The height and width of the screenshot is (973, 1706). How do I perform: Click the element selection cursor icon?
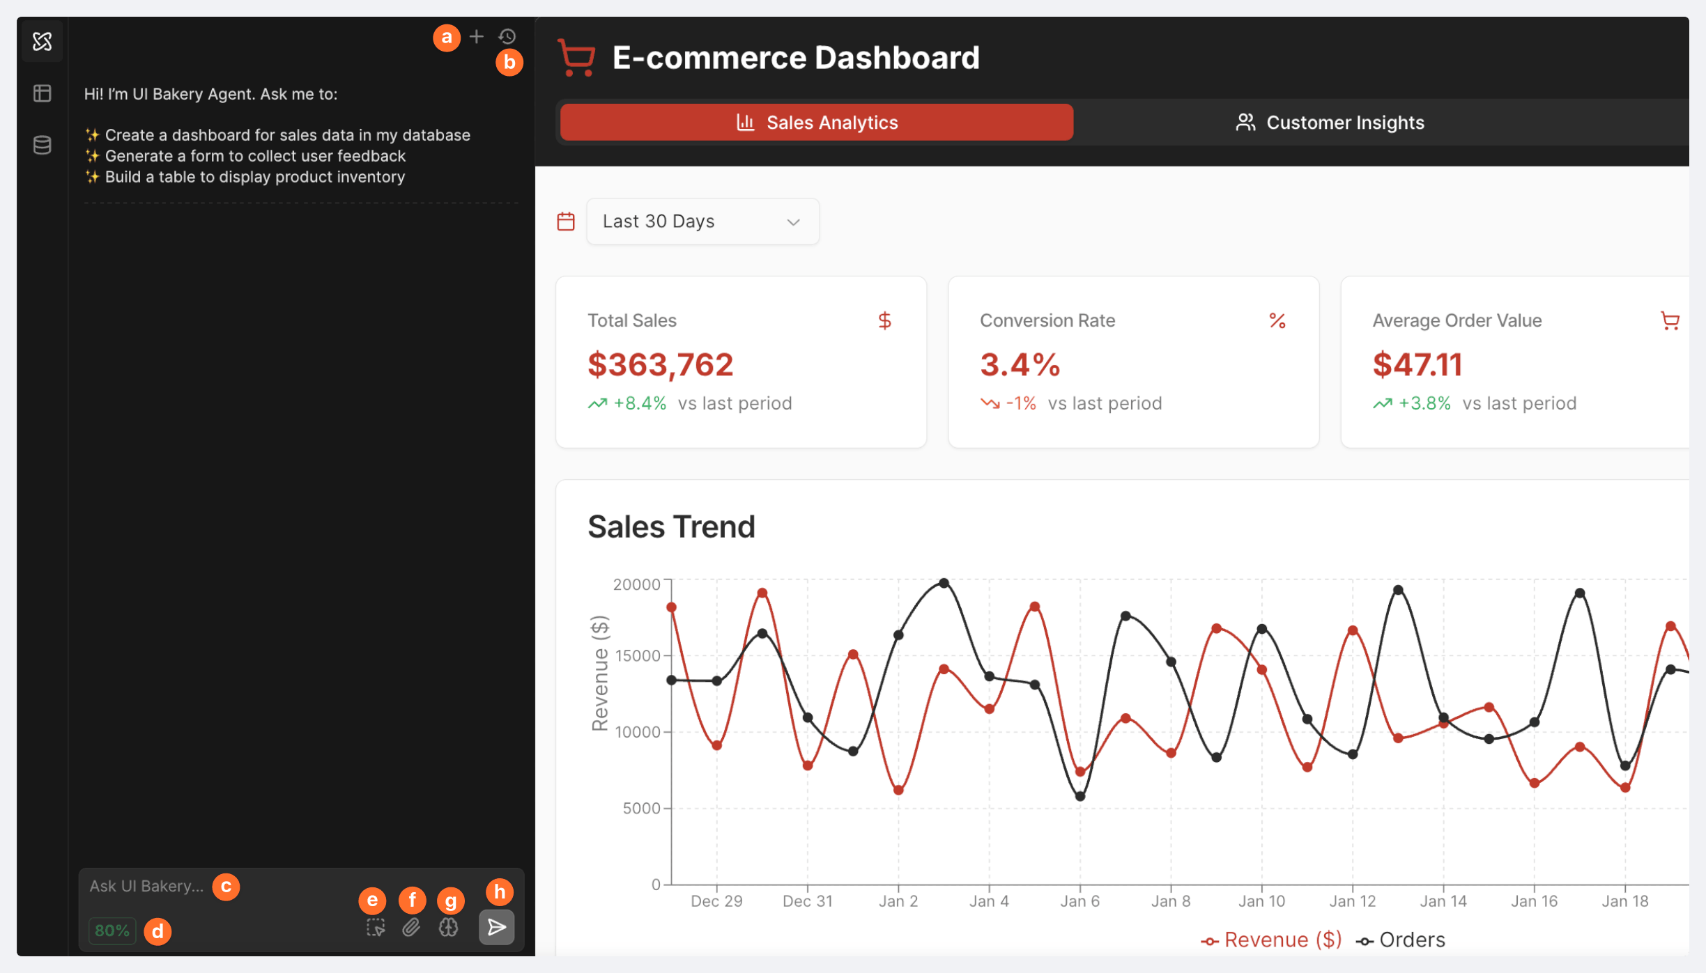point(376,928)
